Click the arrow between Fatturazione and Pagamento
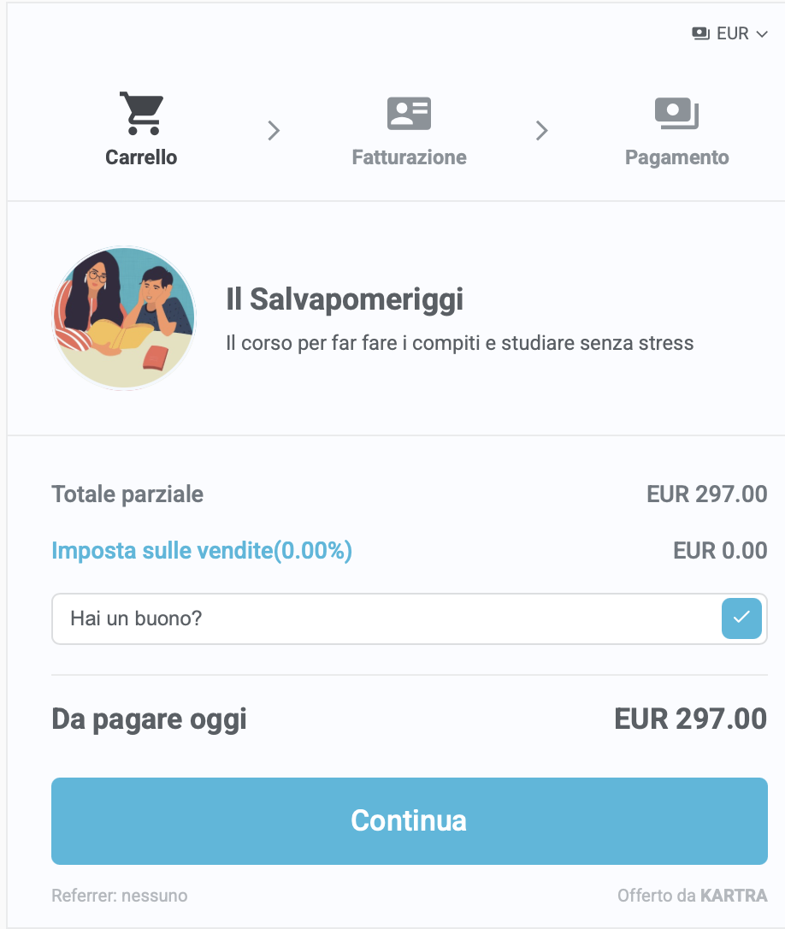 pyautogui.click(x=541, y=131)
